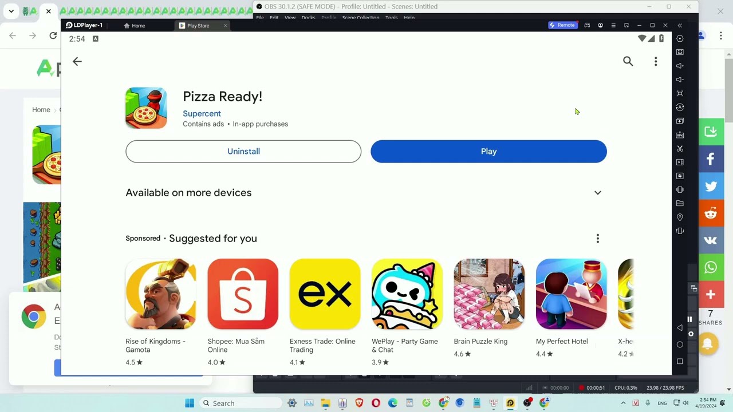Open the OBS Tools menu

click(x=392, y=18)
